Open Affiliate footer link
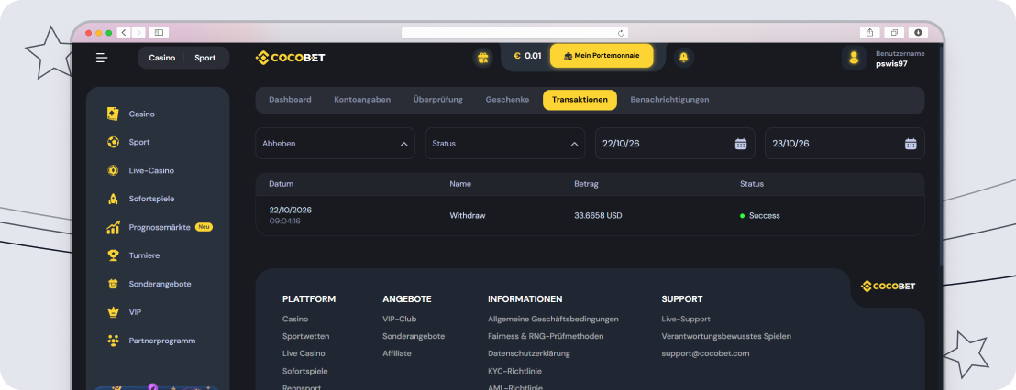The width and height of the screenshot is (1016, 390). [397, 353]
